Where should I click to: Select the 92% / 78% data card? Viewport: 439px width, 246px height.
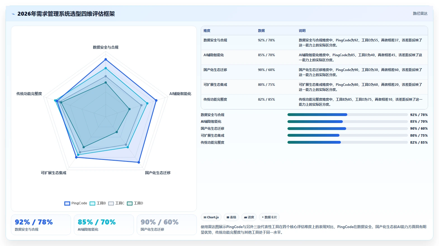[x=41, y=225]
